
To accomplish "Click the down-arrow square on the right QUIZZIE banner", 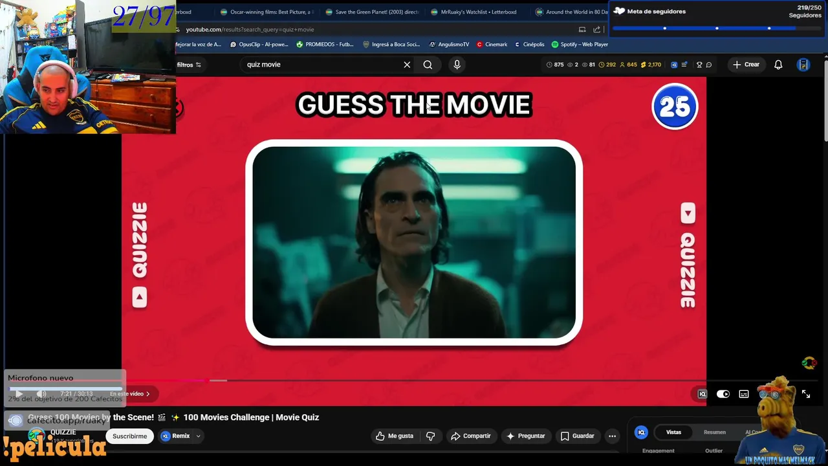I will click(688, 213).
